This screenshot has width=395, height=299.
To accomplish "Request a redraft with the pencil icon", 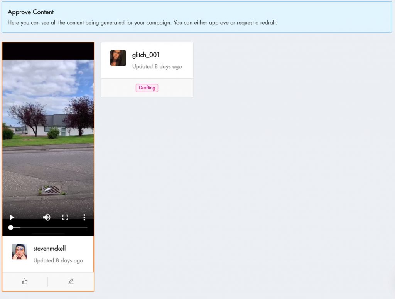I will tap(71, 281).
